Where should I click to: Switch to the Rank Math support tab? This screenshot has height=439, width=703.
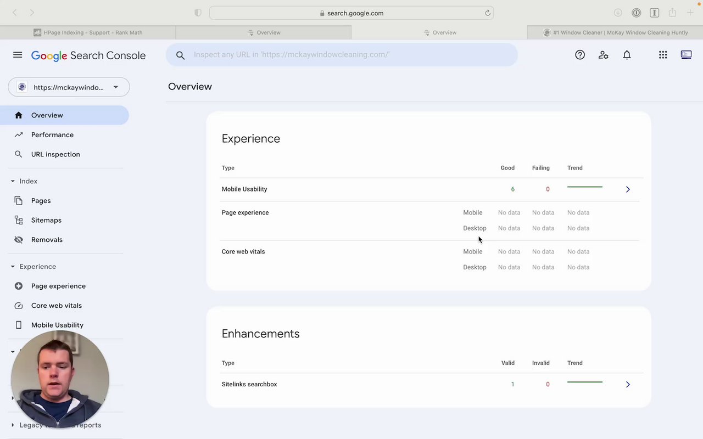point(88,32)
